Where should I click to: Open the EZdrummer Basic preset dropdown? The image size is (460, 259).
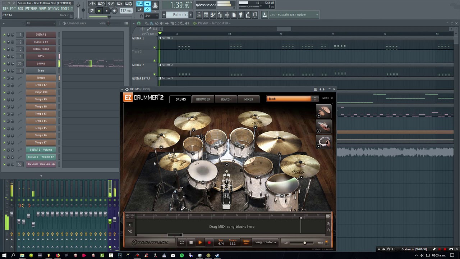[292, 99]
